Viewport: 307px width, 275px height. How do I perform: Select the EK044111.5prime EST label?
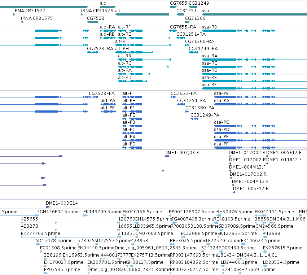click(x=274, y=212)
